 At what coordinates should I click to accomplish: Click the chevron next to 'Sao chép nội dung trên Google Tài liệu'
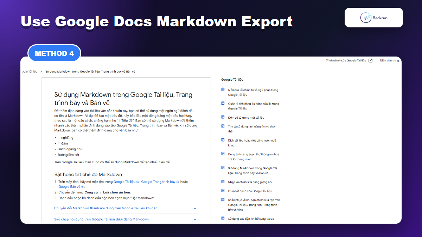(195, 219)
